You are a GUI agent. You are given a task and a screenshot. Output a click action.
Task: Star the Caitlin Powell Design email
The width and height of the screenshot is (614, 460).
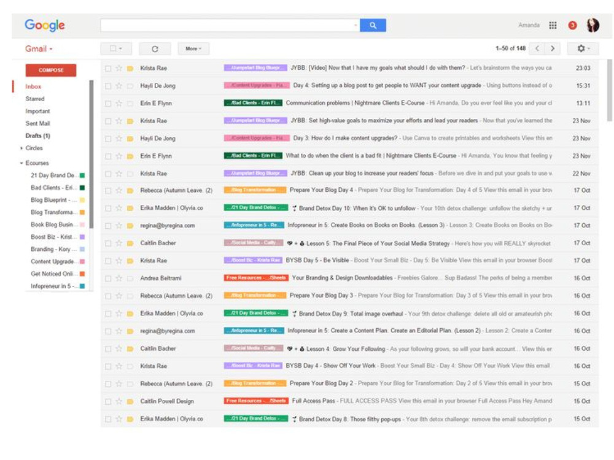coord(119,401)
